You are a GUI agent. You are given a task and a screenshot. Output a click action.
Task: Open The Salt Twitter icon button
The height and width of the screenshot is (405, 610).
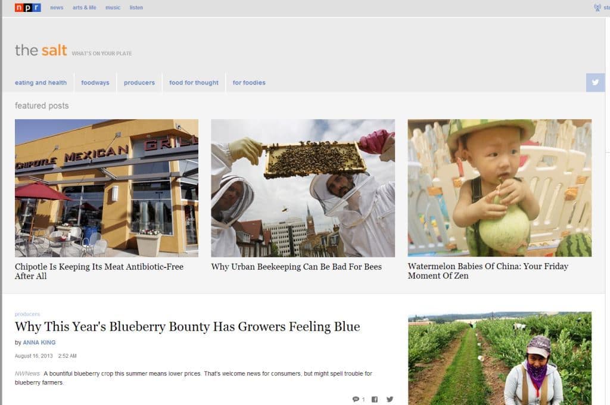(595, 82)
